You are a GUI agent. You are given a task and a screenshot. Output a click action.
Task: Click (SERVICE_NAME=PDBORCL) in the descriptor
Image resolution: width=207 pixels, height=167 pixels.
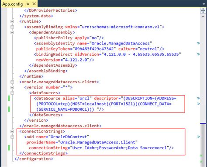click(x=63, y=109)
